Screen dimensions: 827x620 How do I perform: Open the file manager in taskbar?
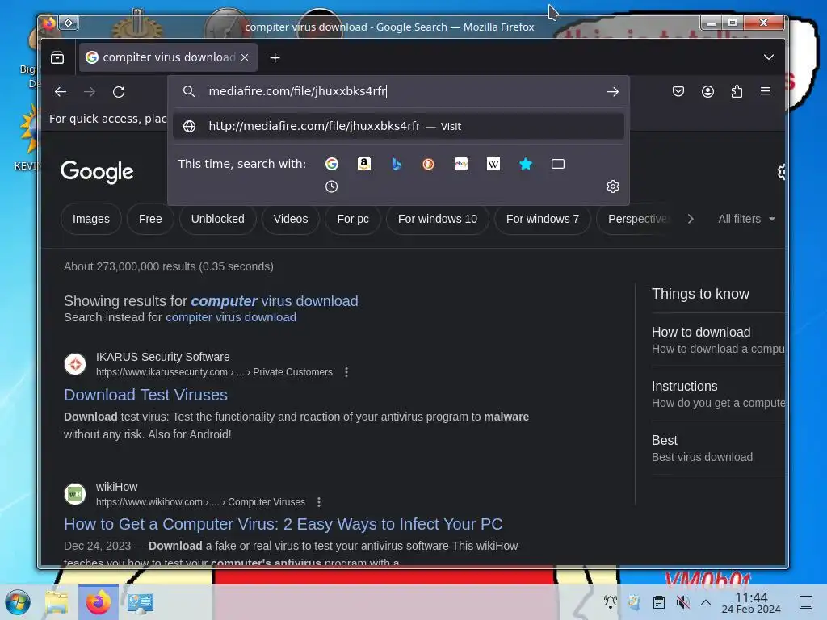[57, 602]
